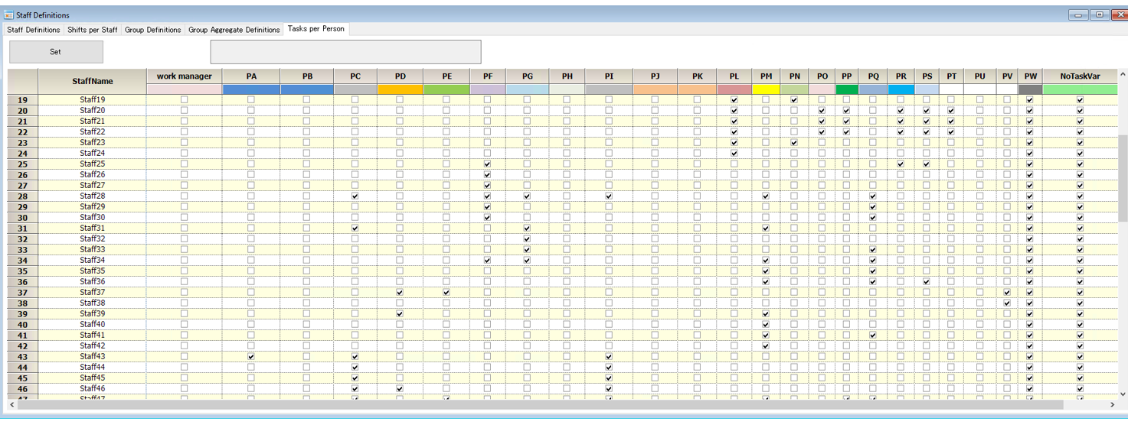Click the Staff Definitions window title icon

tap(9, 15)
